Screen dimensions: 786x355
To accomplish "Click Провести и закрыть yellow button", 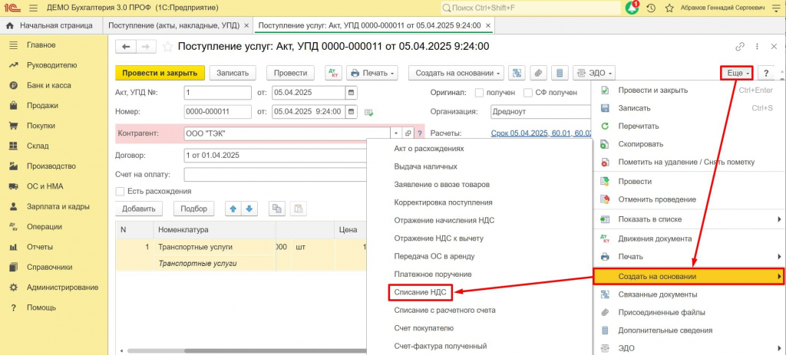I will tap(160, 73).
